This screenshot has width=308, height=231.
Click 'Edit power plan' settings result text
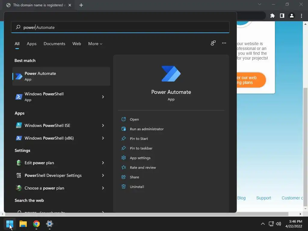coord(39,163)
